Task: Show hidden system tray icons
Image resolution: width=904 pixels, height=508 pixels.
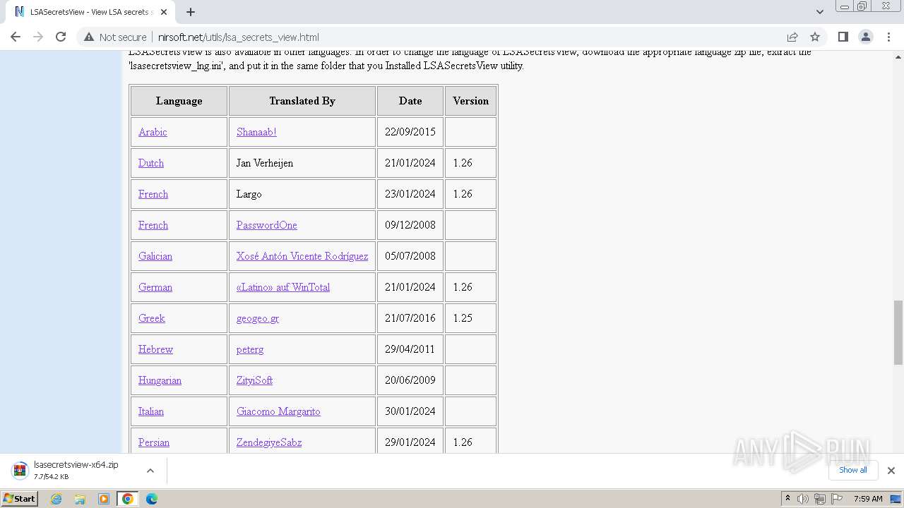Action: tap(787, 499)
